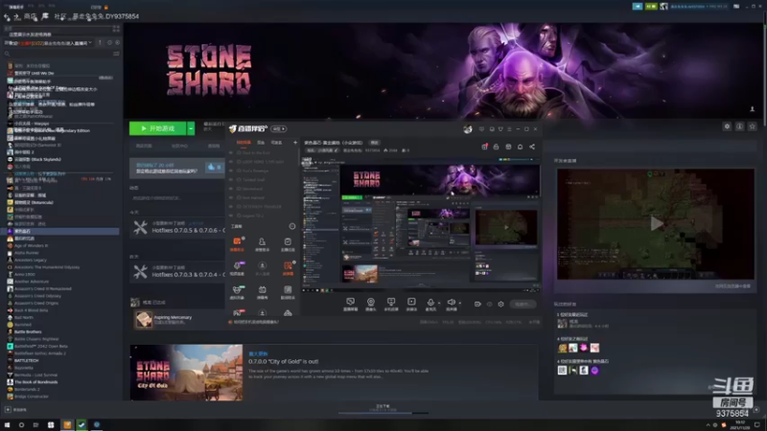The width and height of the screenshot is (767, 431).
Task: Open Steam Community menu 社区
Action: 59,16
